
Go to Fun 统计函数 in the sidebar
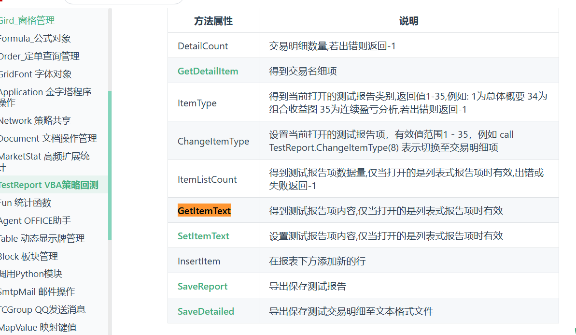click(x=26, y=203)
